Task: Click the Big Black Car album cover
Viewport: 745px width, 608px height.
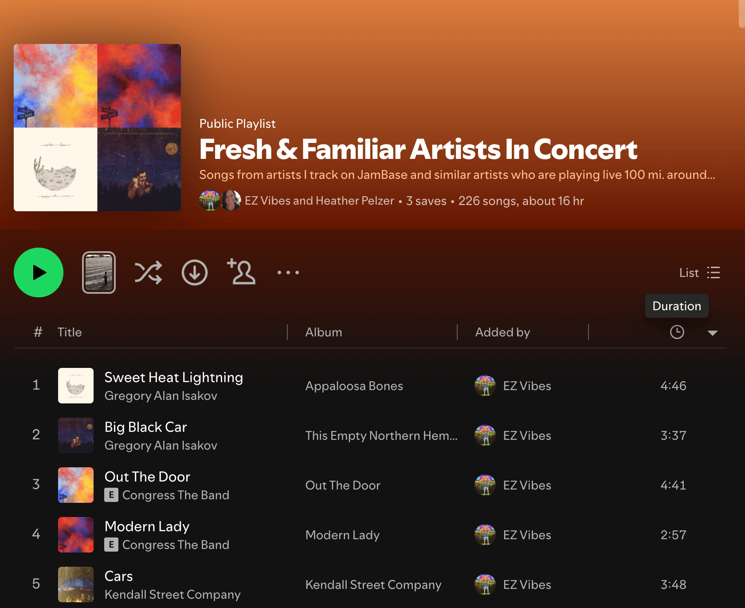Action: click(76, 435)
